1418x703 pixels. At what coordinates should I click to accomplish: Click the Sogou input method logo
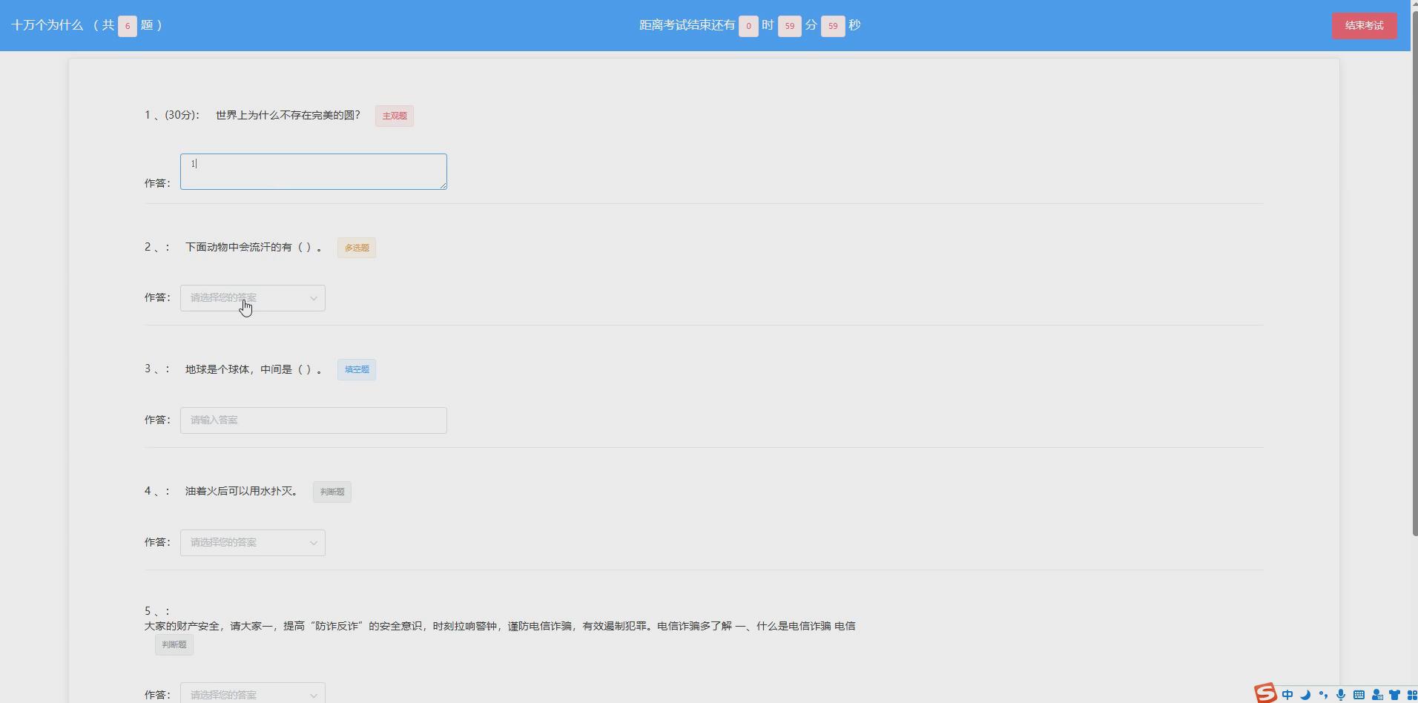[x=1265, y=693]
